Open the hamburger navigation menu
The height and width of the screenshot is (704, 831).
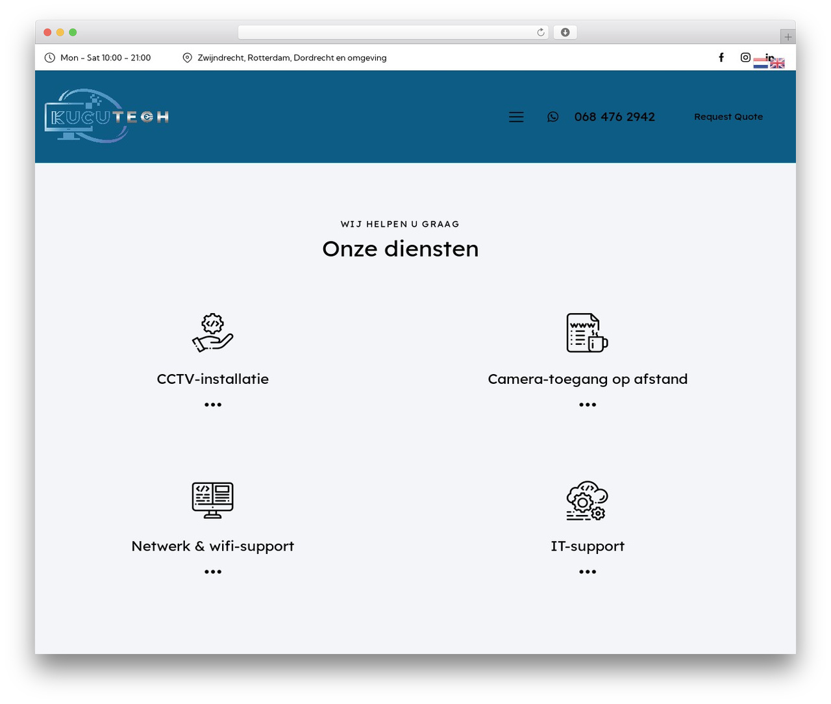(x=516, y=117)
